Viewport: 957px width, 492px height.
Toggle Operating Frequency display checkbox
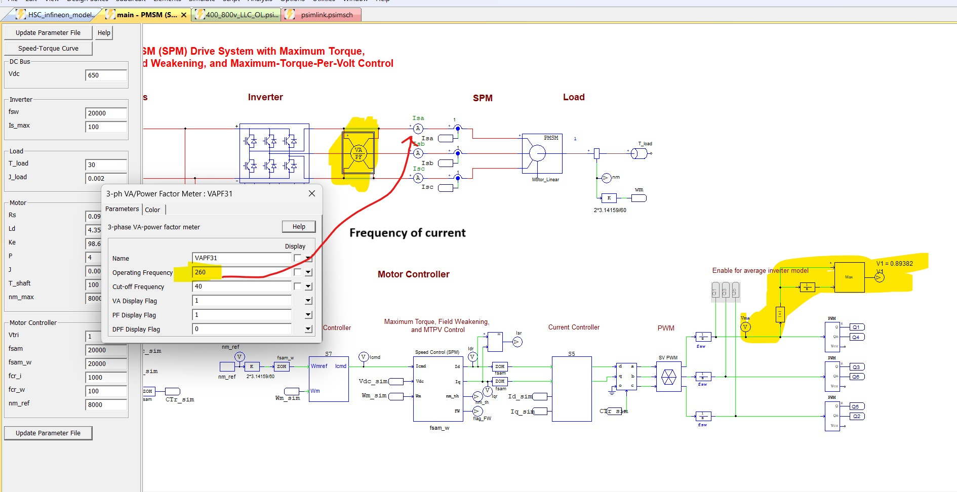tap(297, 272)
